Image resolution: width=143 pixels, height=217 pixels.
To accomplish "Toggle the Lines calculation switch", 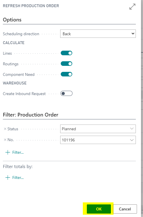I will point(66,53).
